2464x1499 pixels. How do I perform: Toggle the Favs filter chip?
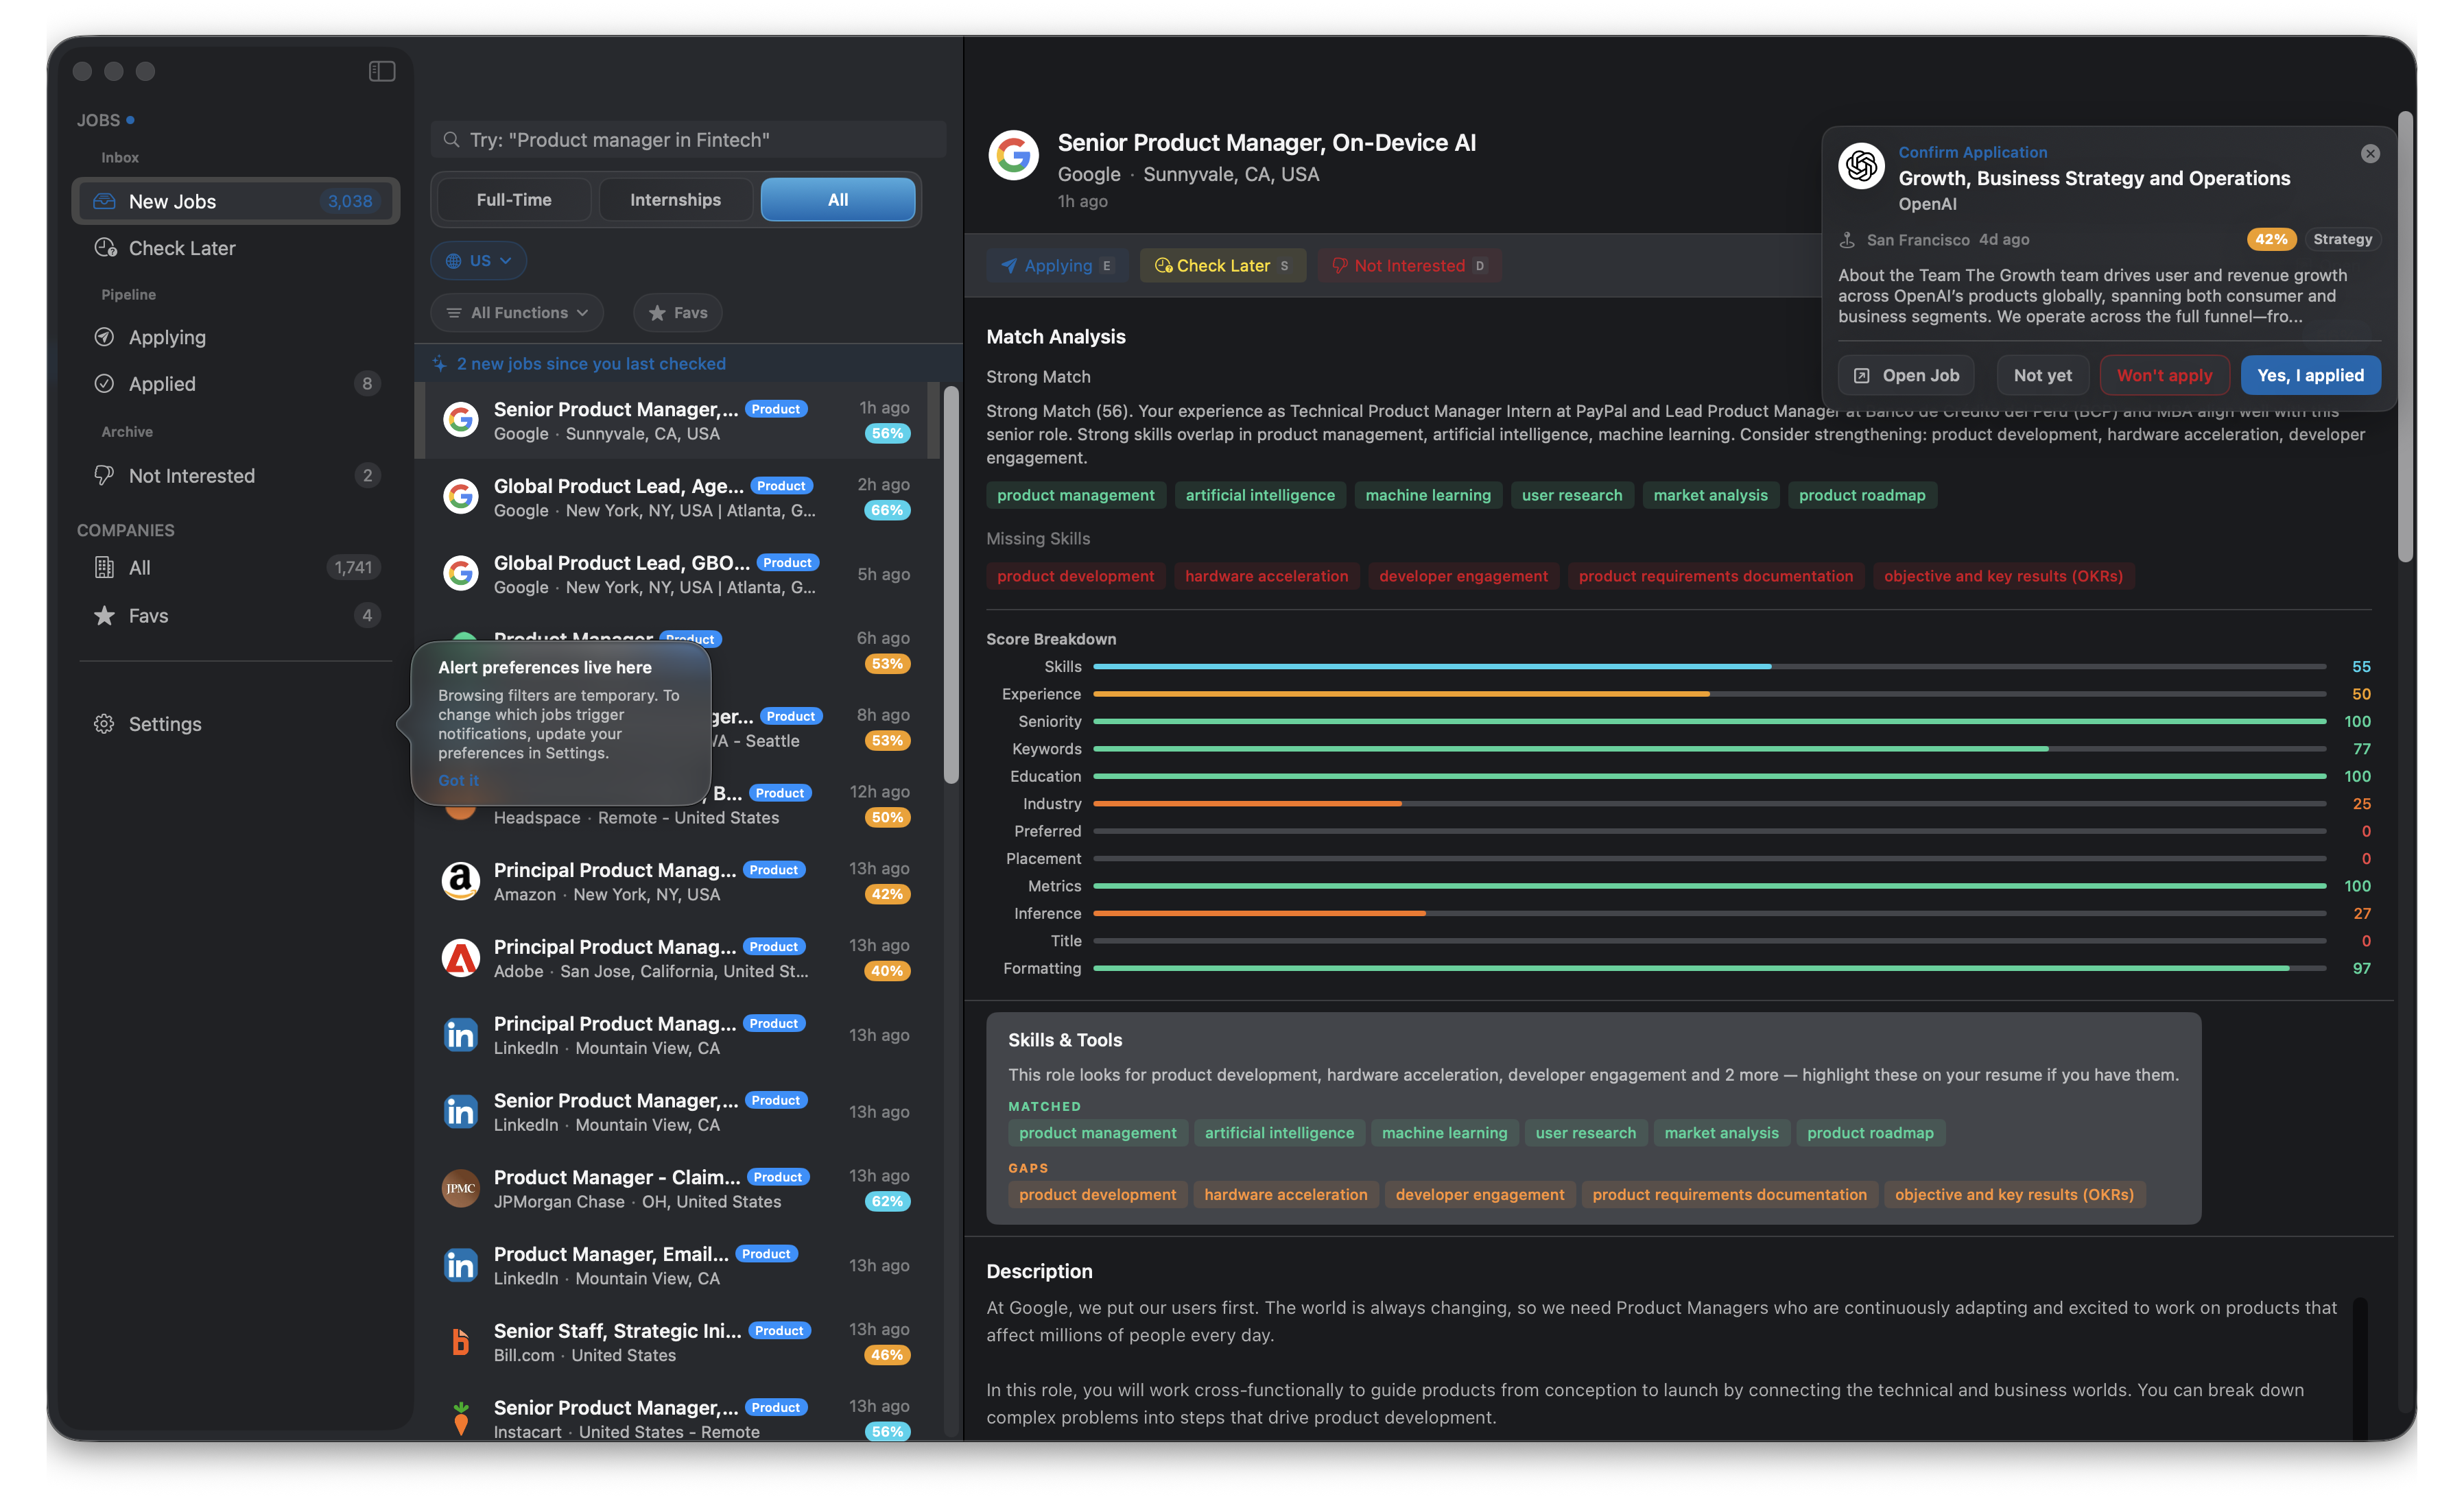tap(677, 313)
